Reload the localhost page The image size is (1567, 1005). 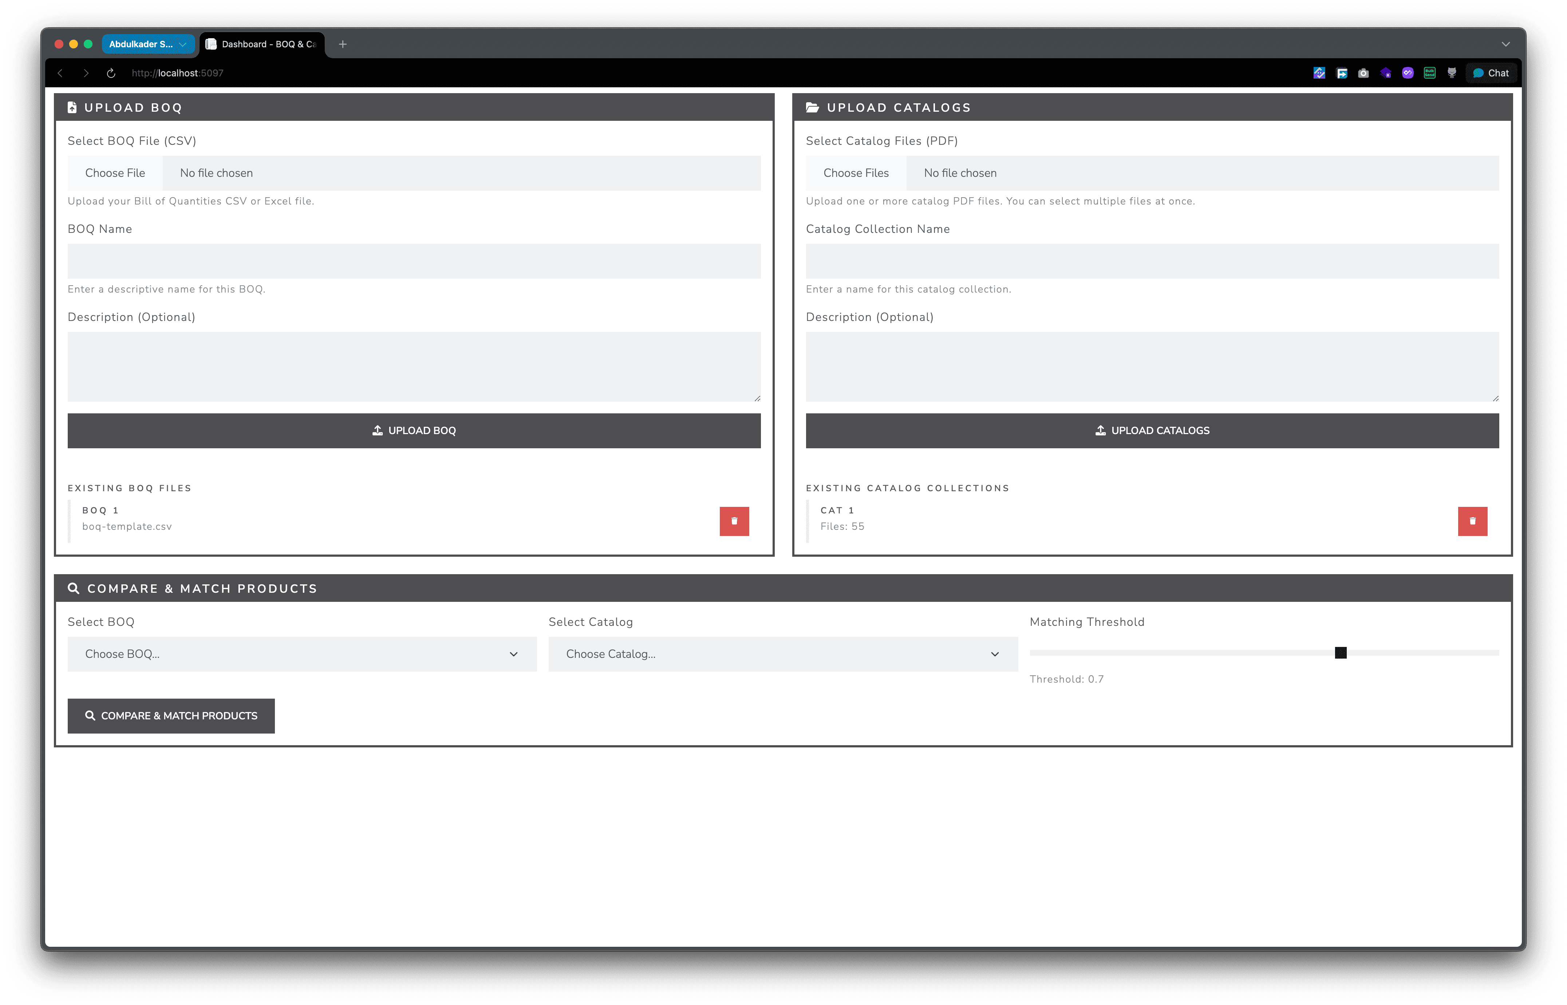tap(111, 73)
